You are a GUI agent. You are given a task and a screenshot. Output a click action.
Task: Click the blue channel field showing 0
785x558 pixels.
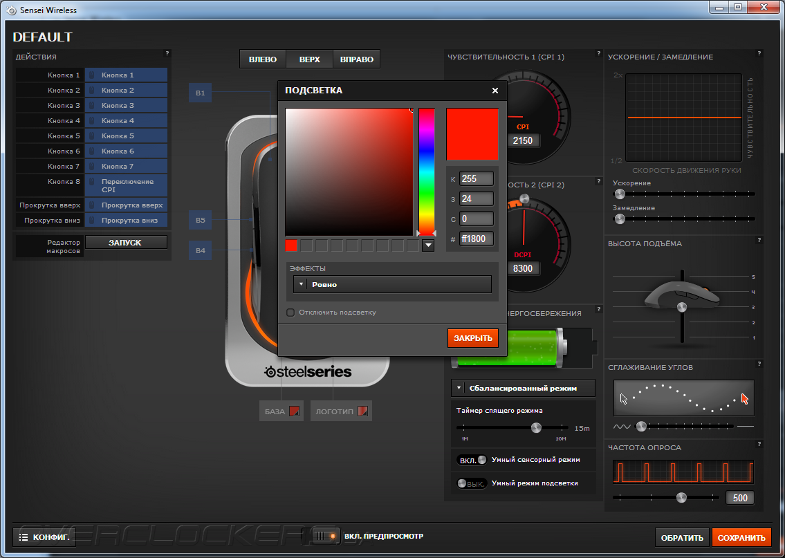[476, 218]
